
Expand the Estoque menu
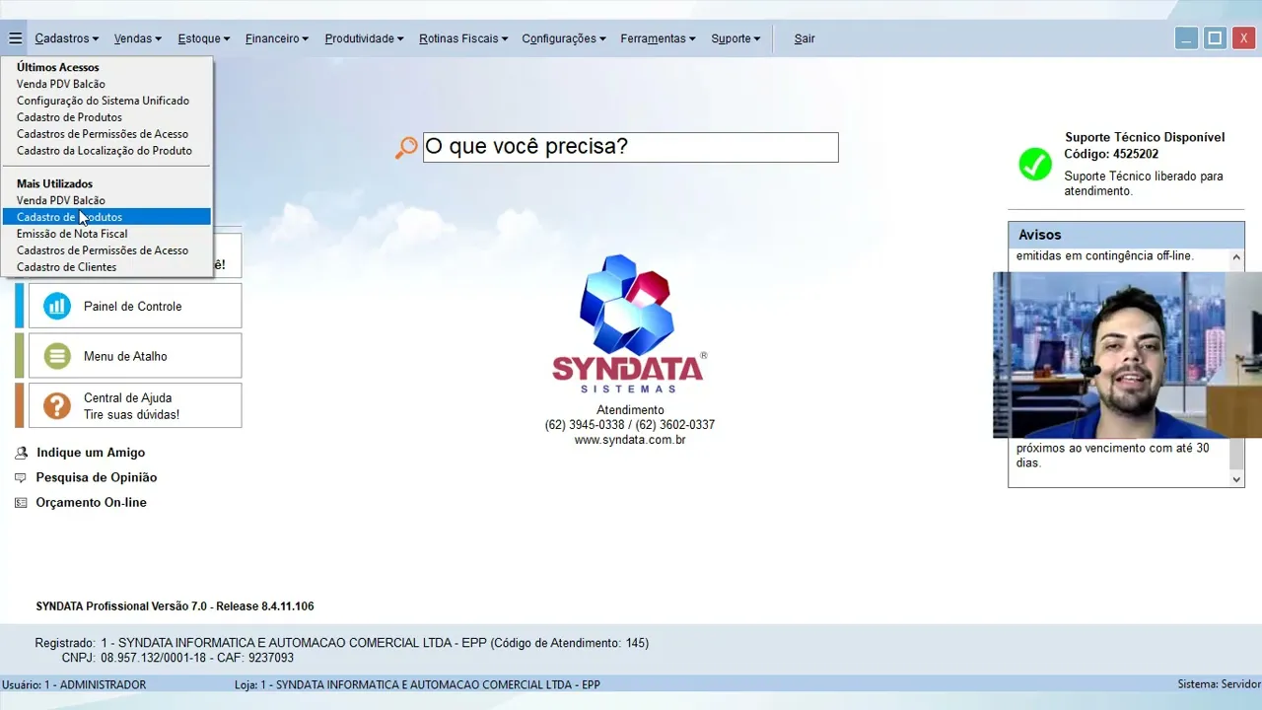pyautogui.click(x=204, y=38)
